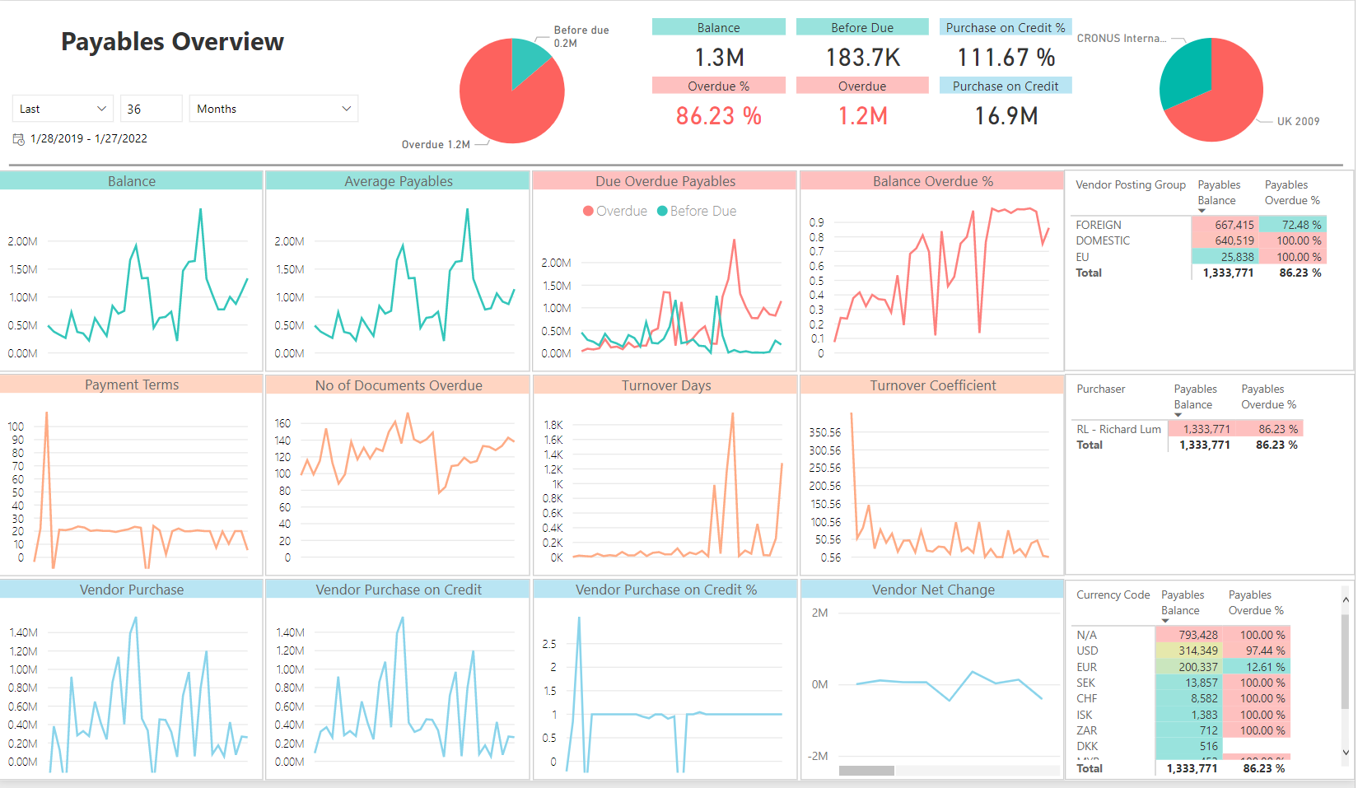Image resolution: width=1358 pixels, height=788 pixels.
Task: Click sort arrow under Currency Code Payables Balance
Action: 1165,621
